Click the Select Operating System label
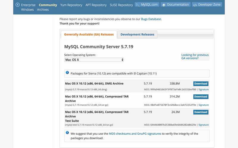Viewport: 238px width, 148px height. click(80, 55)
